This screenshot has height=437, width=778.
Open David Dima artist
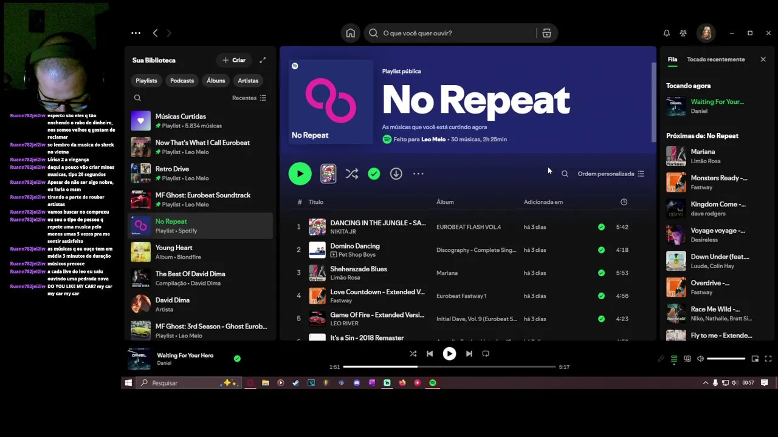pos(200,304)
